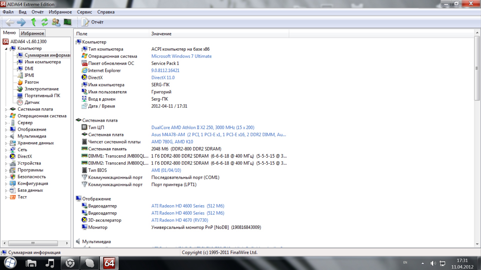Expand the Мультимедиа tree node
Screen dimensions: 481x270
pos(6,136)
